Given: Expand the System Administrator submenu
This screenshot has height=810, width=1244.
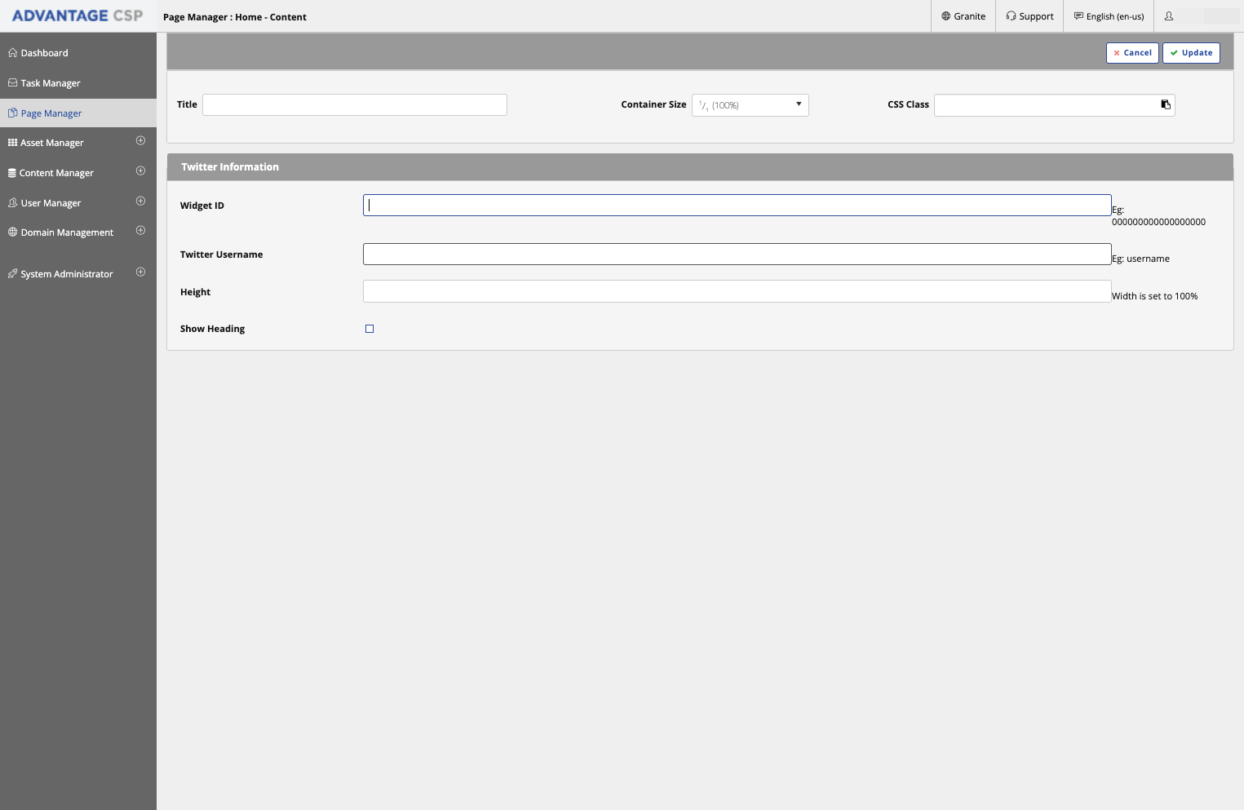Looking at the screenshot, I should tap(140, 272).
